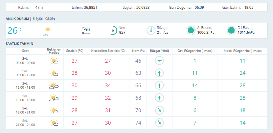Click the max wind speed 24
Screen dimensions: 273x133
pos(242,73)
